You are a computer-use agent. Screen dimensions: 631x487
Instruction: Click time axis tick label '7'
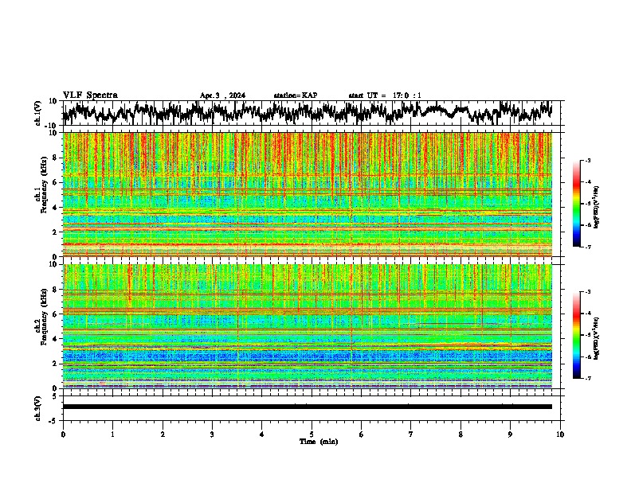click(x=411, y=434)
